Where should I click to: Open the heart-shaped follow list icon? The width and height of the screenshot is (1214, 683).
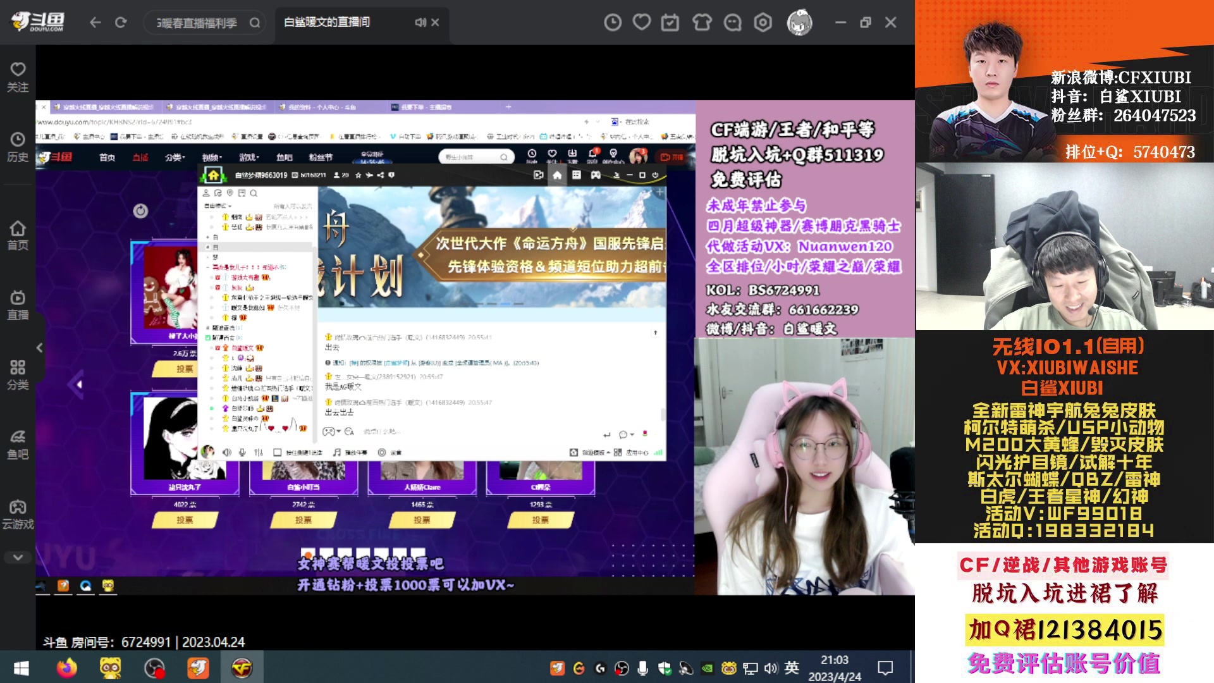coord(642,23)
